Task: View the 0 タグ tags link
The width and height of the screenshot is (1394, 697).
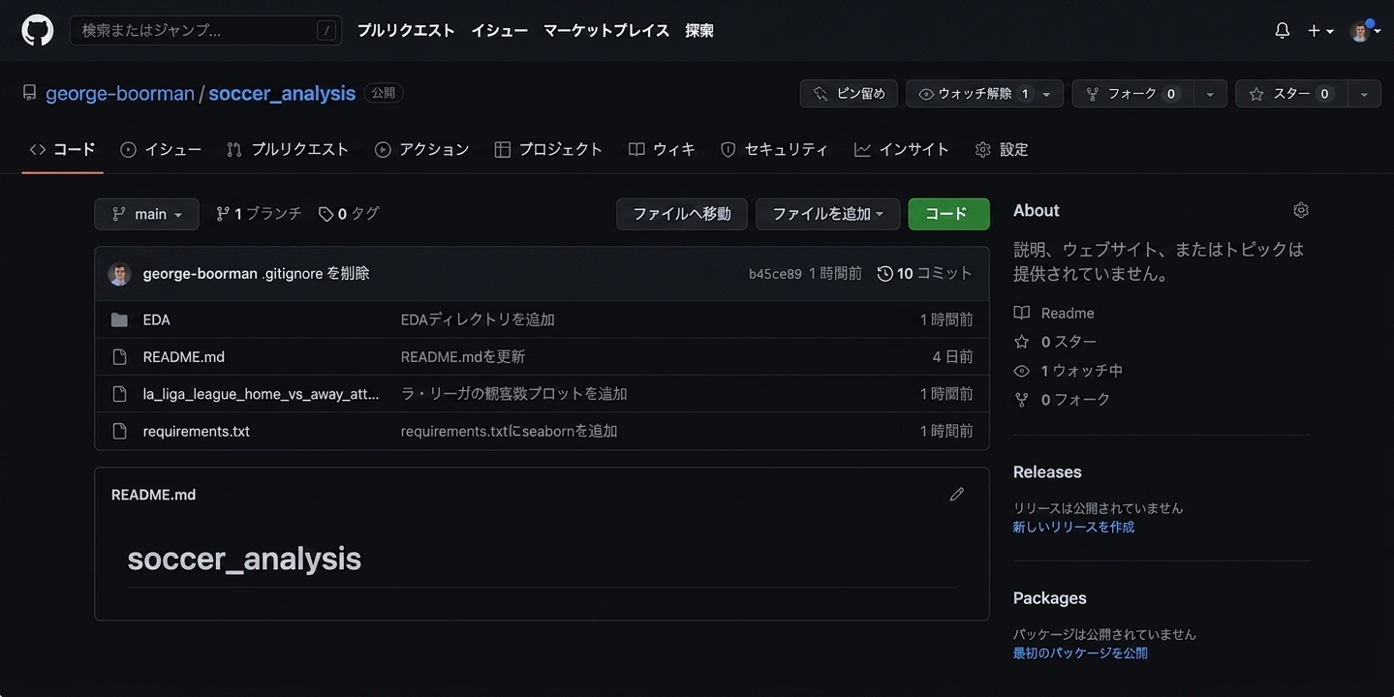Action: click(x=349, y=214)
